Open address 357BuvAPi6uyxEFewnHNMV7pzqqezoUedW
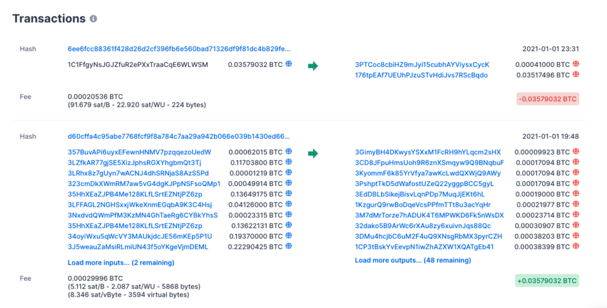The image size is (607, 308). pos(139,152)
